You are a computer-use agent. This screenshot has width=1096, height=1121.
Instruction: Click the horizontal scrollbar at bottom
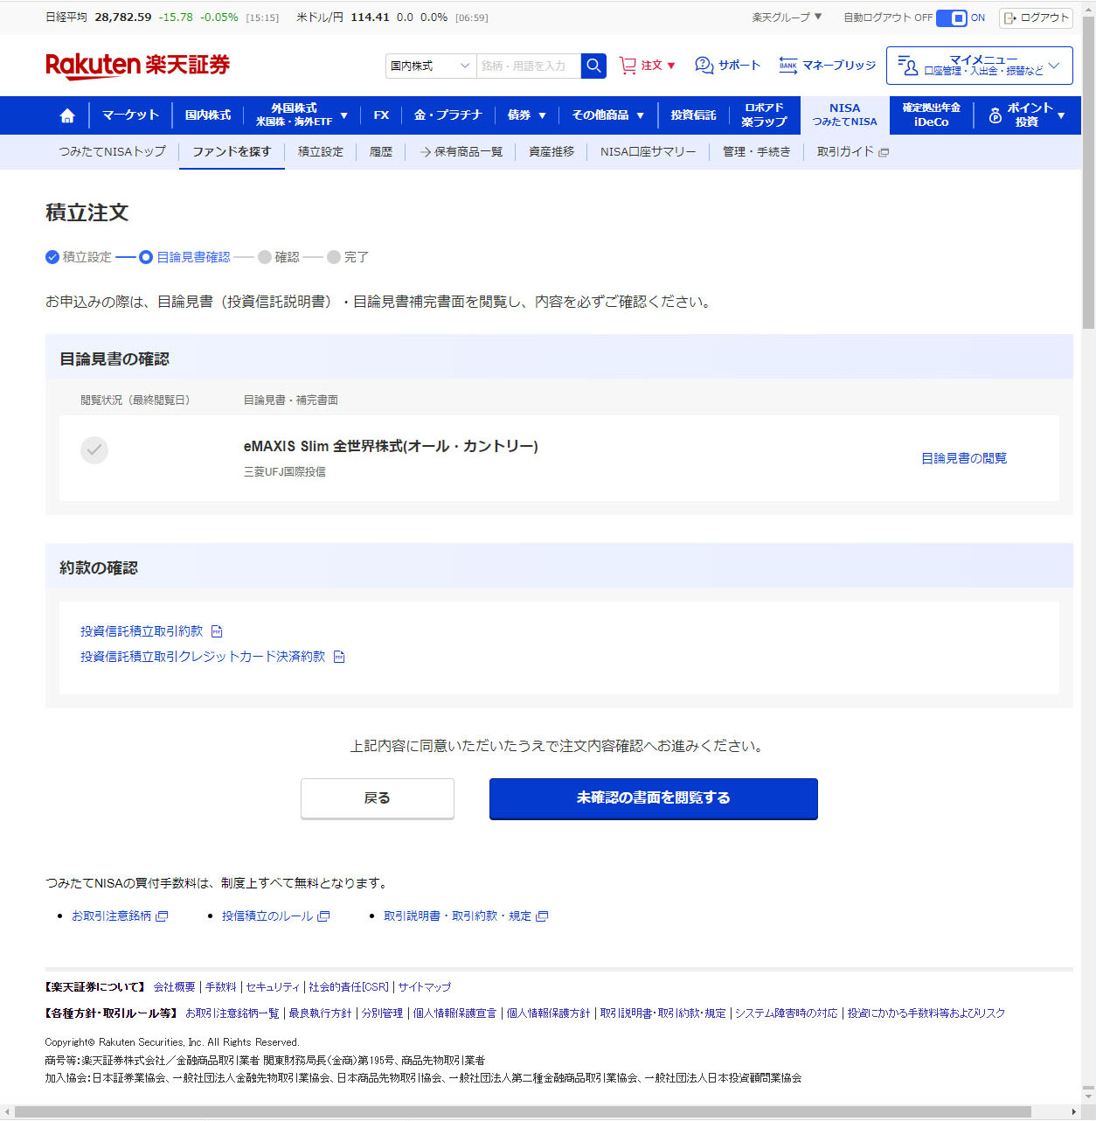coord(523,1112)
